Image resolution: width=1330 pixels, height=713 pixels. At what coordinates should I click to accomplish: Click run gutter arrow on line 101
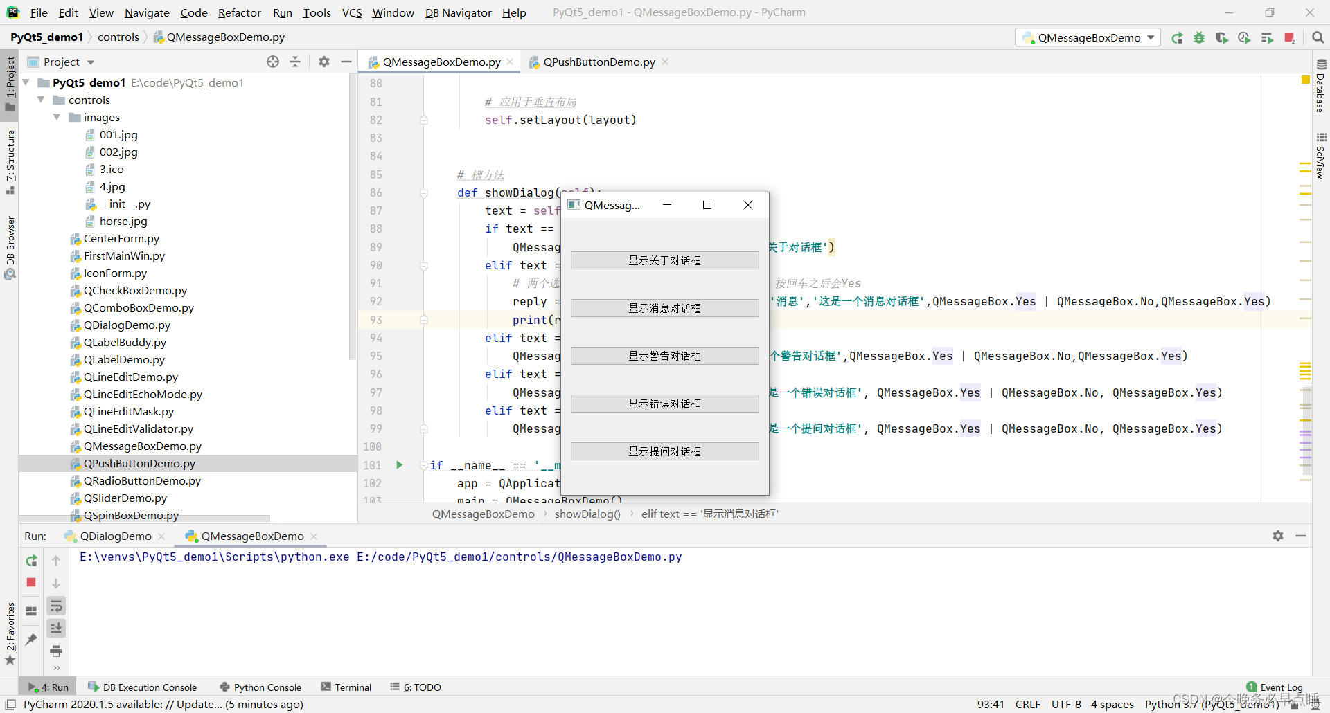coord(400,465)
